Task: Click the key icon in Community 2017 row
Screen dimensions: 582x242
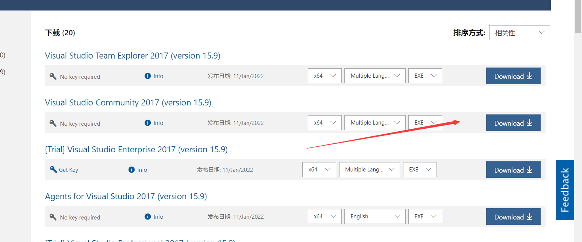Action: (x=53, y=123)
